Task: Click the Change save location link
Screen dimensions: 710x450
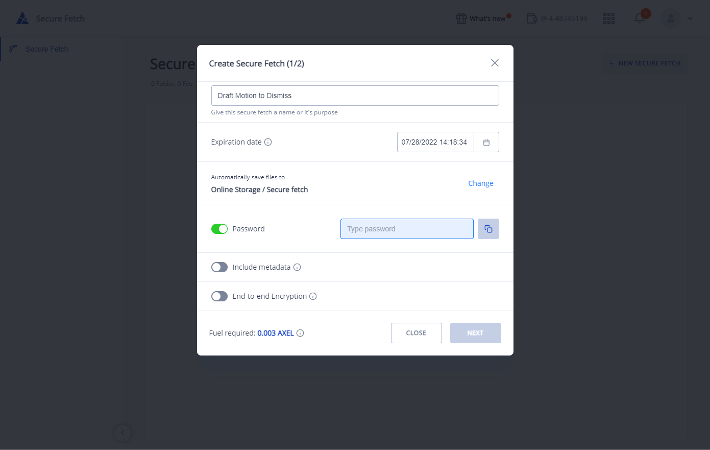Action: coord(480,183)
